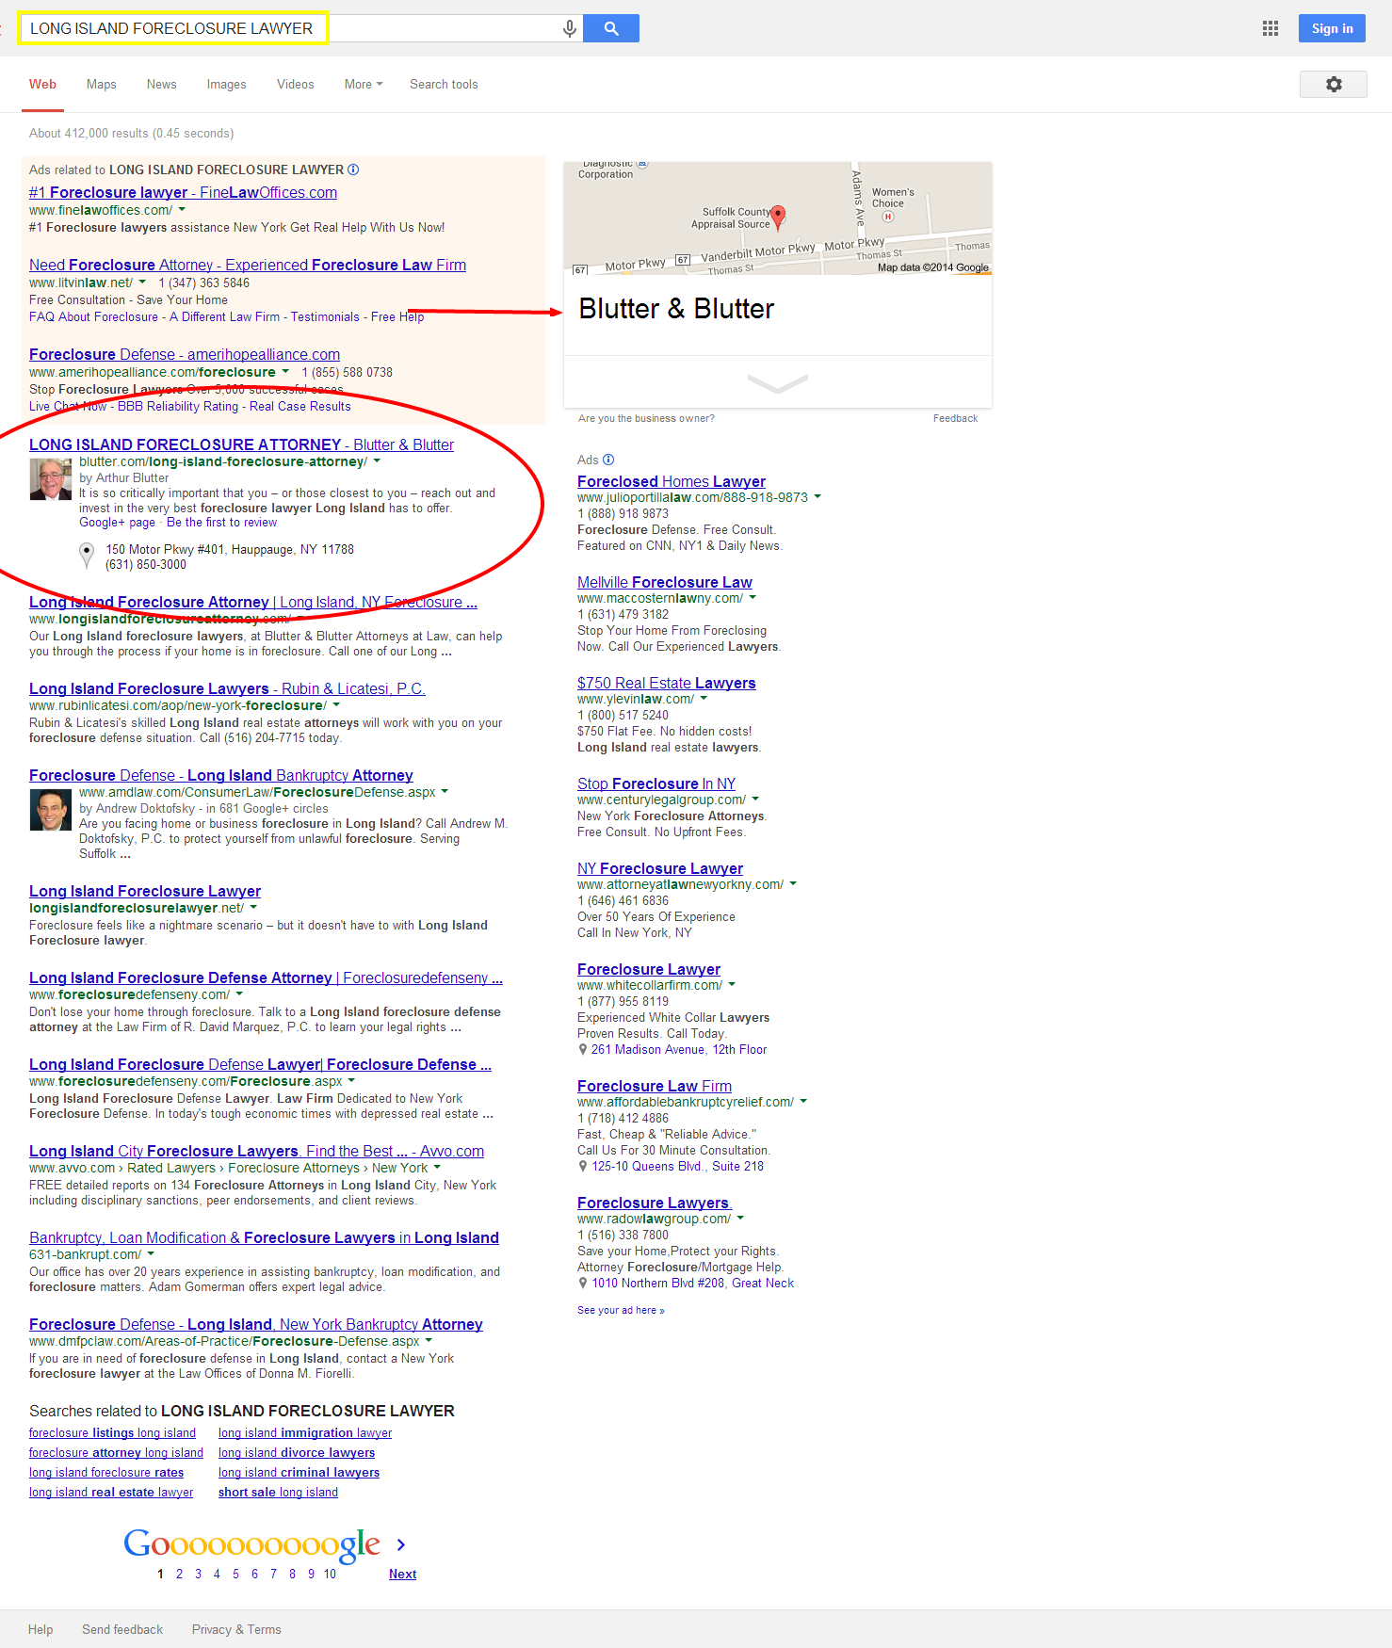Open dropdown arrow next to www.litvinlaw.net
Screen dimensions: 1392x1648
click(142, 283)
